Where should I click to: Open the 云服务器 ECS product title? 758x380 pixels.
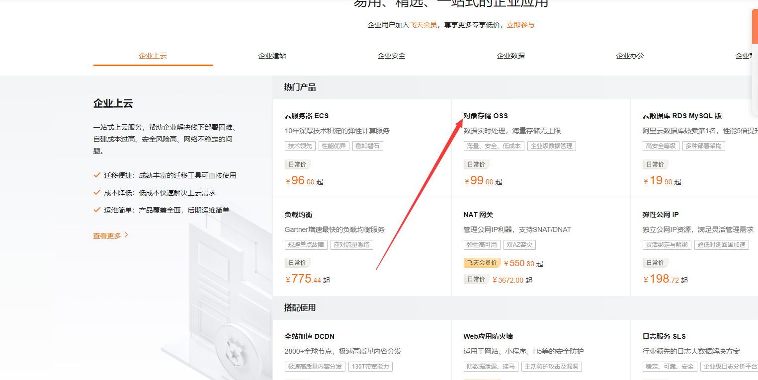point(307,116)
